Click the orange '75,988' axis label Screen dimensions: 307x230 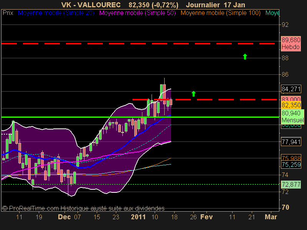click(291, 158)
